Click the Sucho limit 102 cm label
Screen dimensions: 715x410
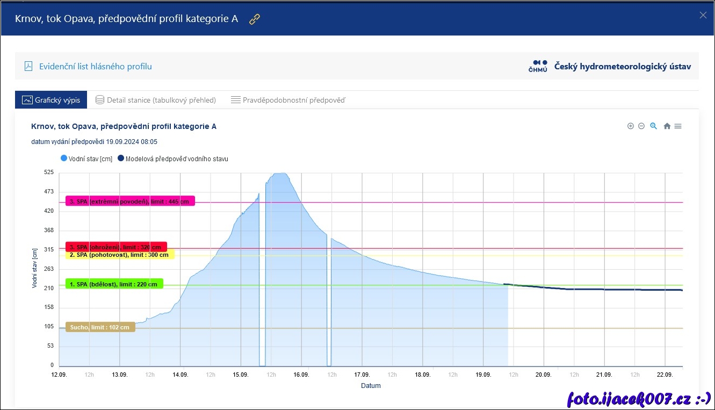(x=100, y=327)
